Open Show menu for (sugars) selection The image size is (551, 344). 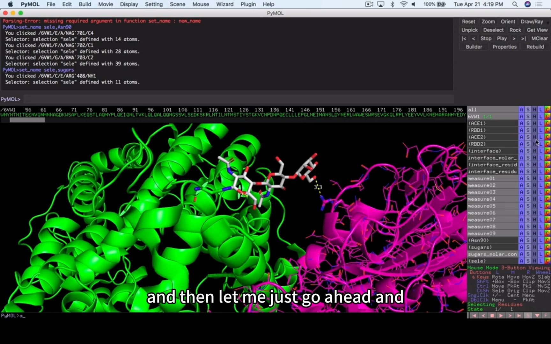pyautogui.click(x=528, y=247)
